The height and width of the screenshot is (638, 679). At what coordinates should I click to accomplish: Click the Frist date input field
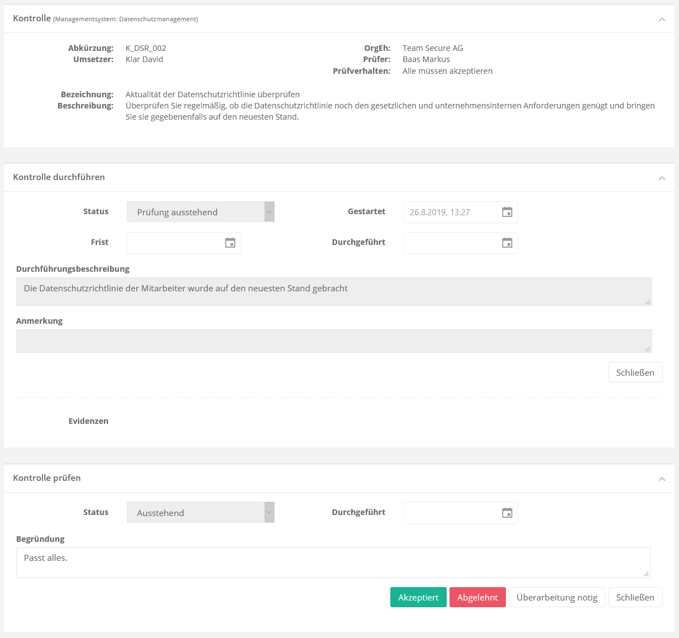pyautogui.click(x=174, y=243)
